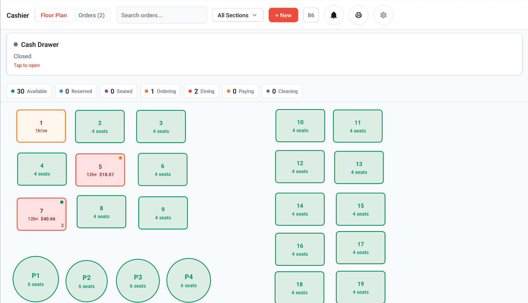Focus the Search orders field
This screenshot has height=303, width=528.
coord(162,15)
